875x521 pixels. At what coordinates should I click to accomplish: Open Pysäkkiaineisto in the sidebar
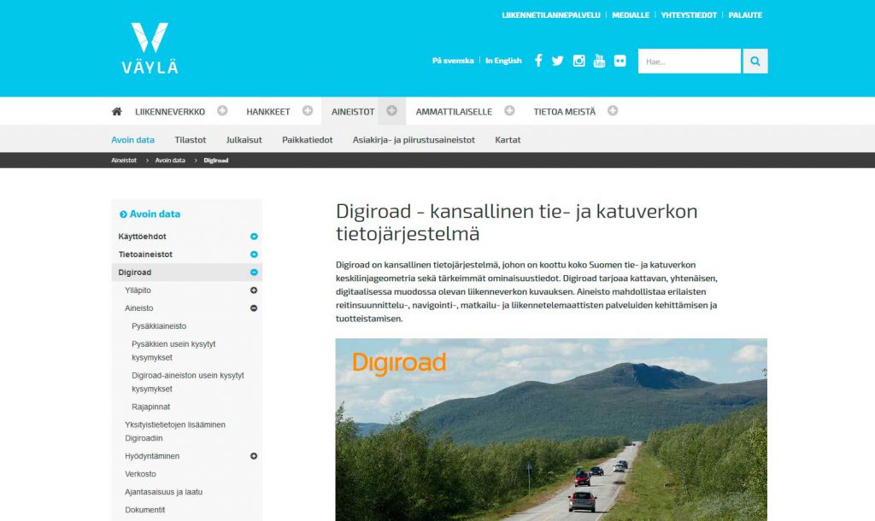click(x=159, y=325)
